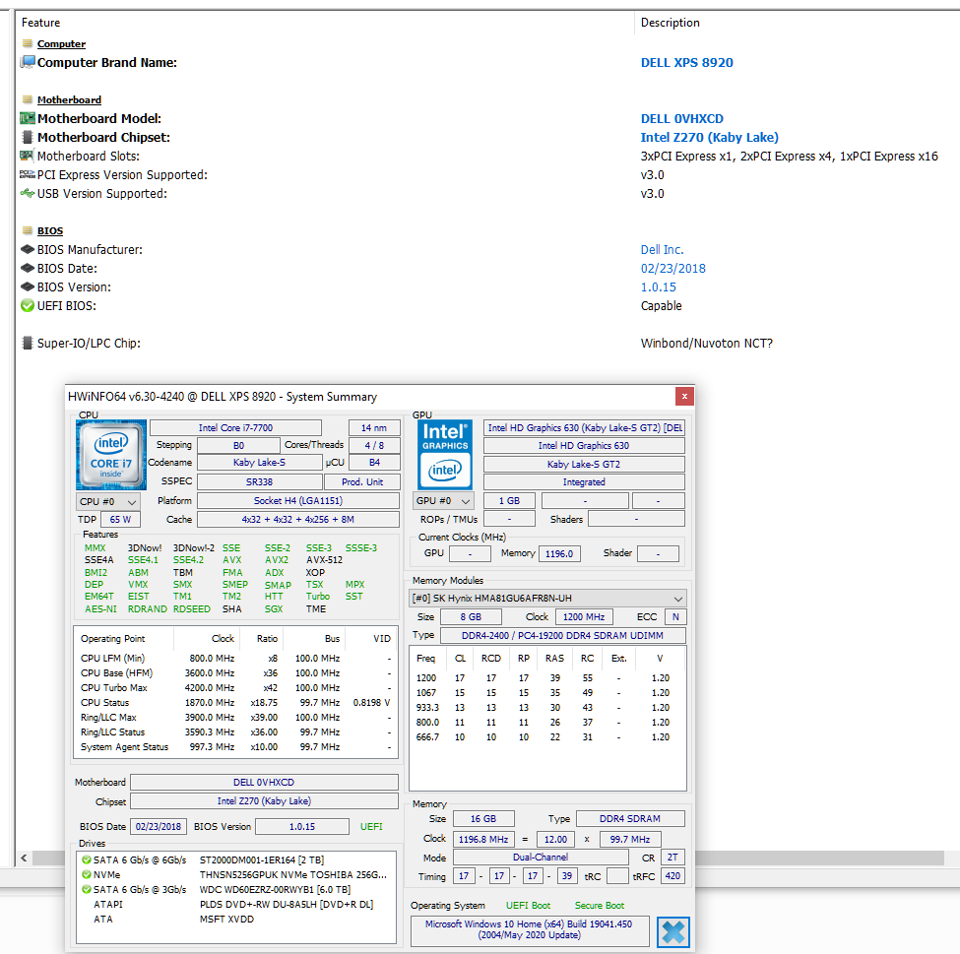Viewport: 960px width, 954px height.
Task: Click status icon for the NVMe Toshiba drive
Action: tap(87, 874)
